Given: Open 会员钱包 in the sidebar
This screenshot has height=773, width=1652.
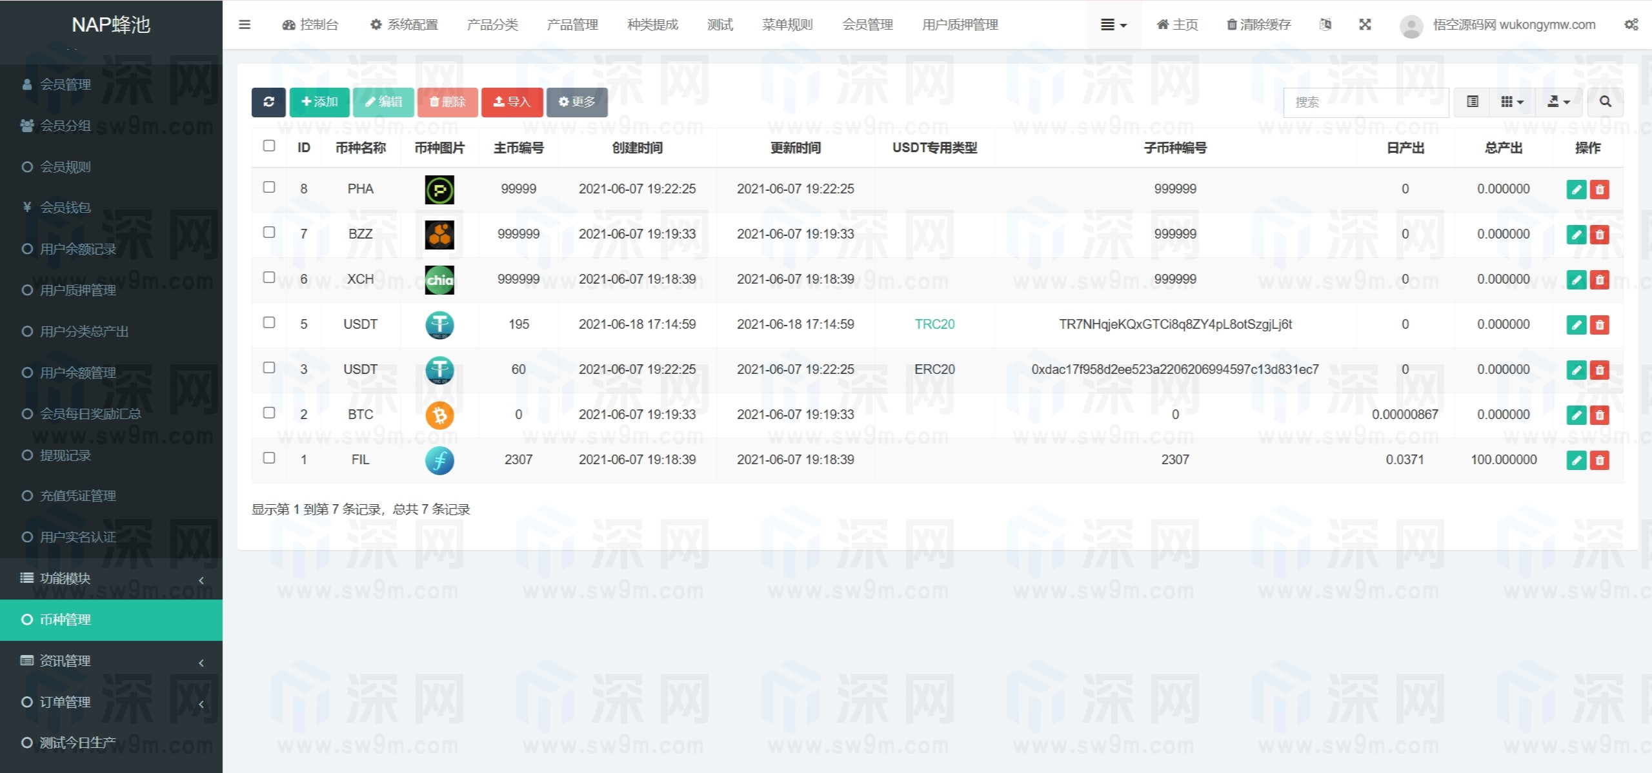Looking at the screenshot, I should 65,208.
